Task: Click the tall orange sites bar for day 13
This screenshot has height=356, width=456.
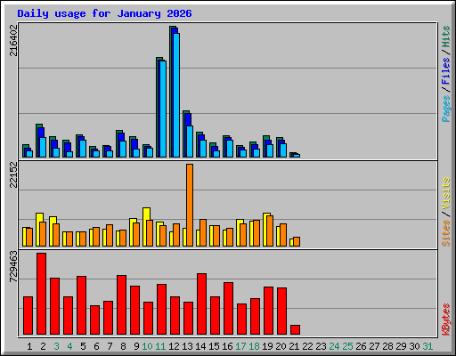Action: coord(190,205)
